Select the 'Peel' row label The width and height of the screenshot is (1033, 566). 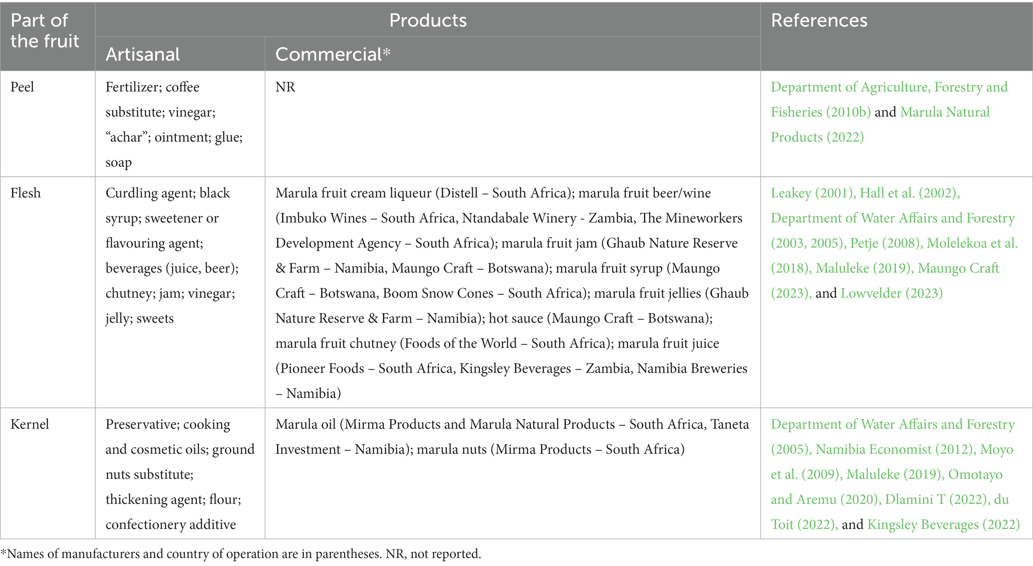(x=23, y=87)
